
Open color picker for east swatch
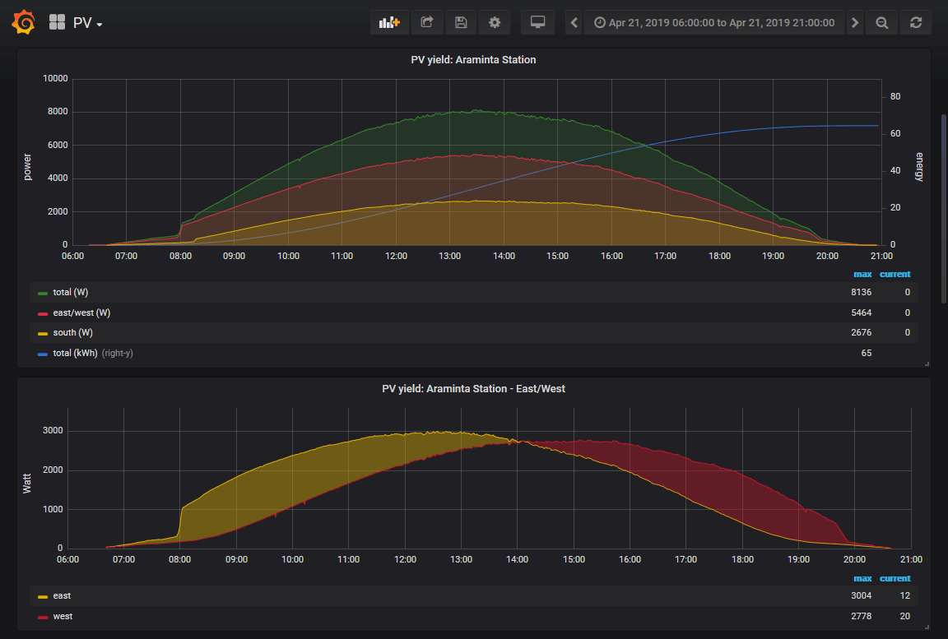(x=42, y=597)
